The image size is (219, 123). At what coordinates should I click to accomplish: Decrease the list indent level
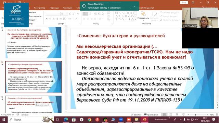(x=95, y=14)
